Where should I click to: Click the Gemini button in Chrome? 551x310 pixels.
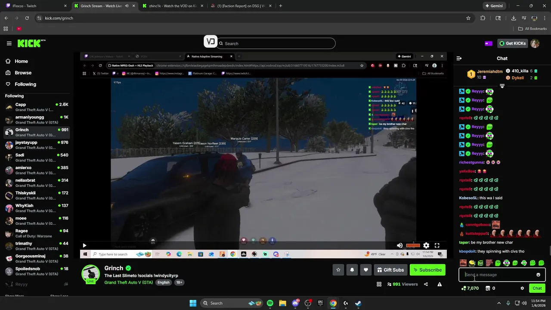click(494, 6)
